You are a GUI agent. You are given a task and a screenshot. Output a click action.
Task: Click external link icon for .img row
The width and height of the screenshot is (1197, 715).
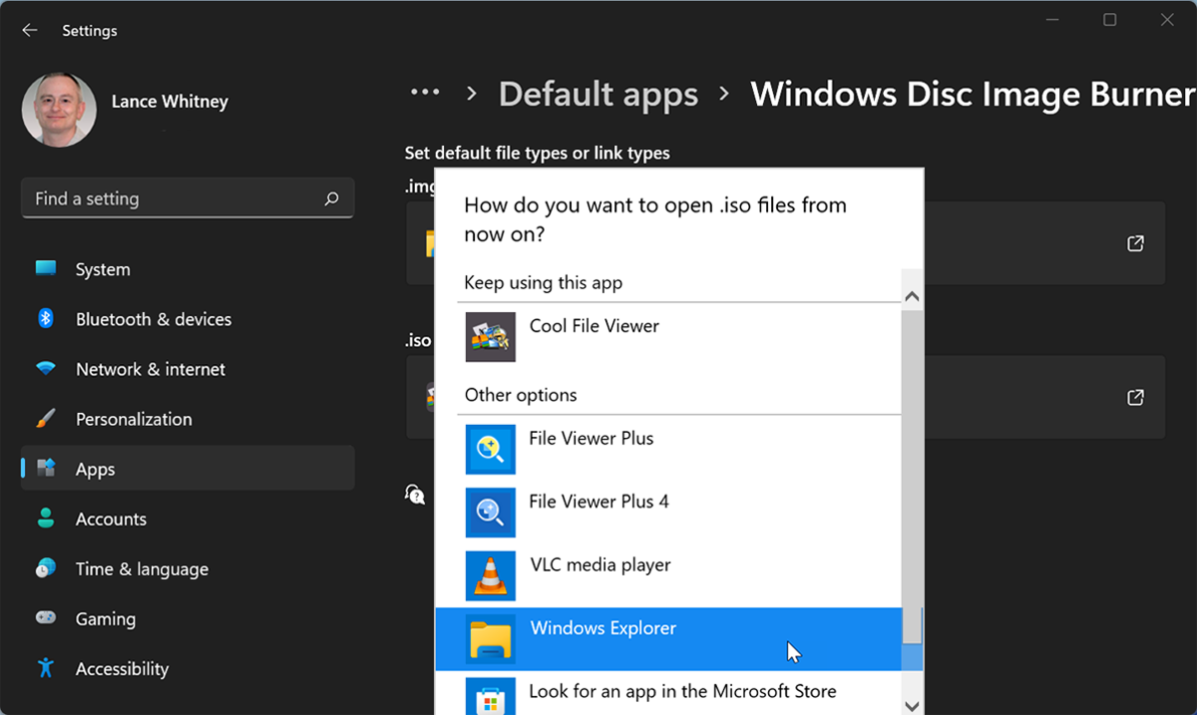pyautogui.click(x=1135, y=243)
